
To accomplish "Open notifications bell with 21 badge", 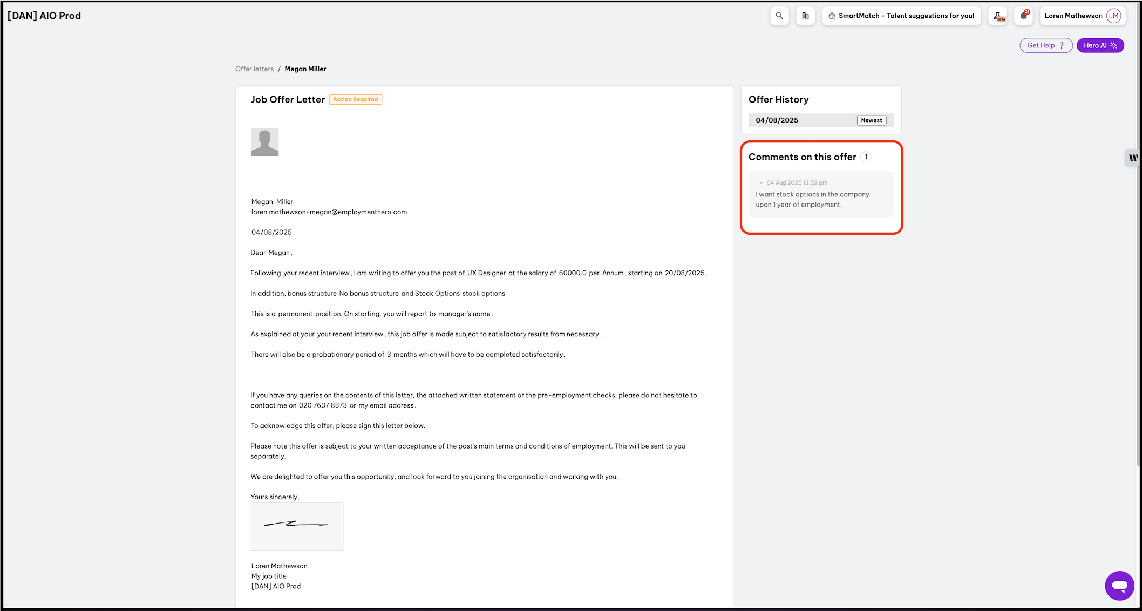I will 1024,16.
